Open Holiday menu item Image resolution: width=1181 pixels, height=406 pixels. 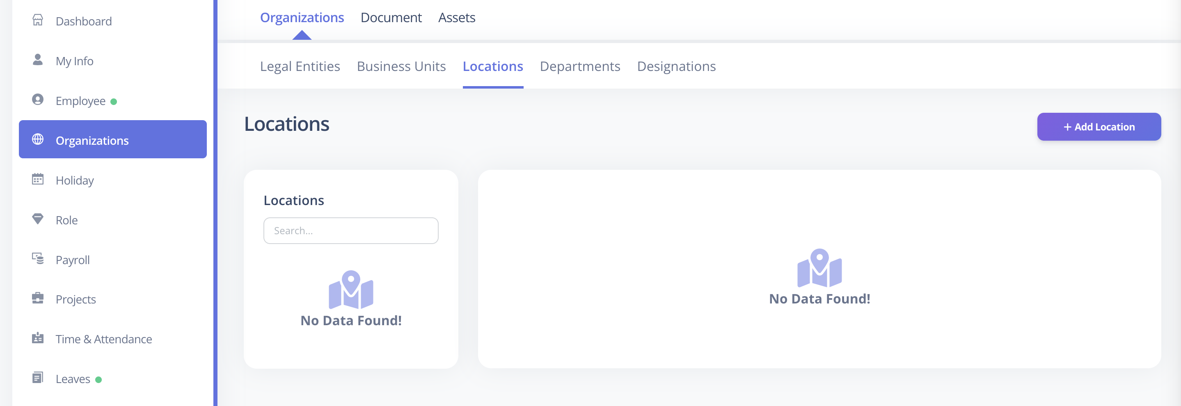point(113,180)
